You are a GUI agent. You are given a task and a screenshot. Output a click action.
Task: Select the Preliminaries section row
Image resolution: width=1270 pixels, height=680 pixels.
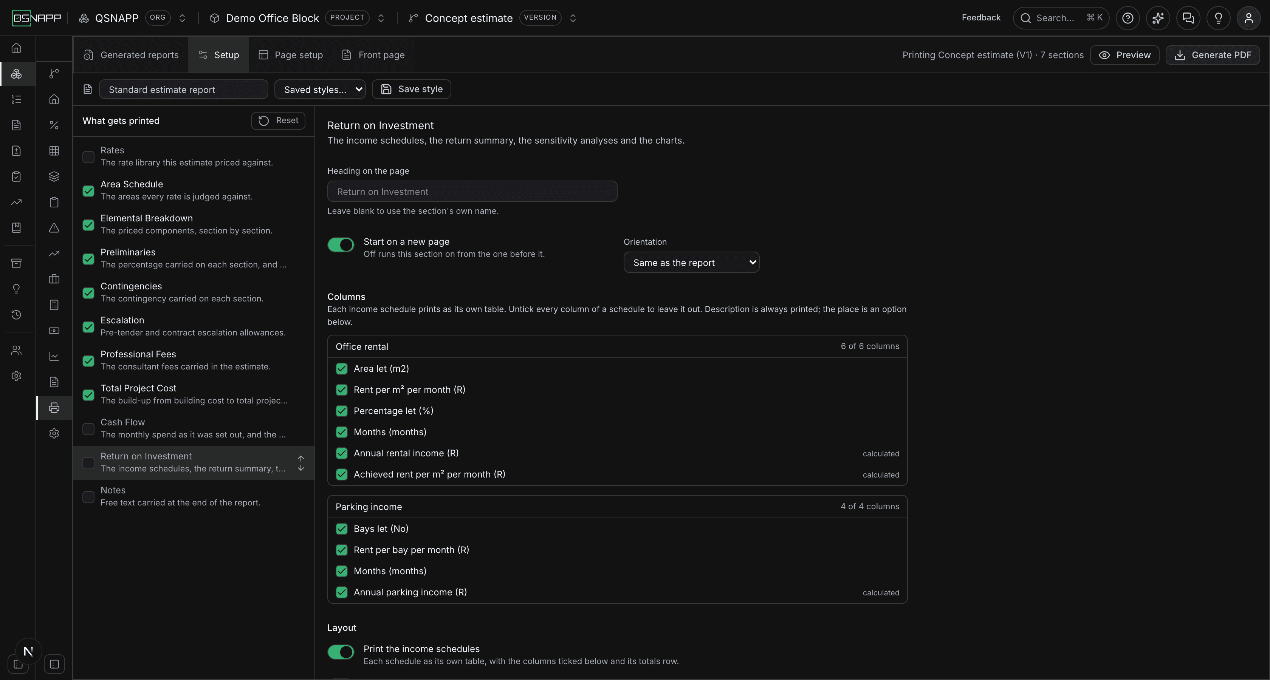(x=194, y=258)
